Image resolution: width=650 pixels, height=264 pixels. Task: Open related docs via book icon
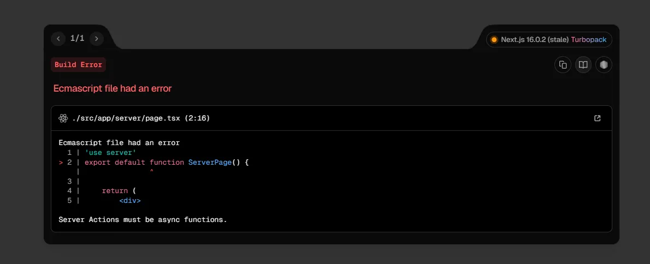pos(583,65)
